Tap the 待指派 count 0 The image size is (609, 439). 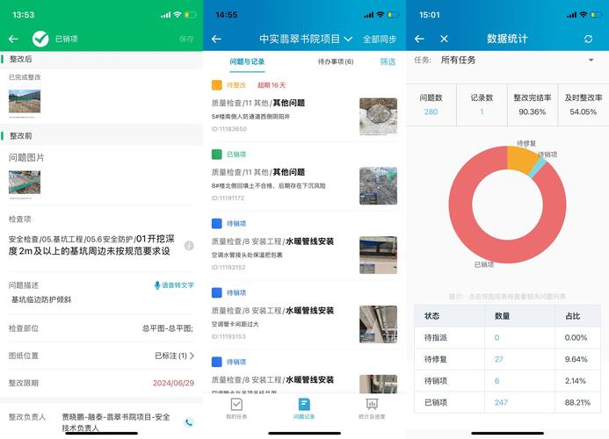497,338
